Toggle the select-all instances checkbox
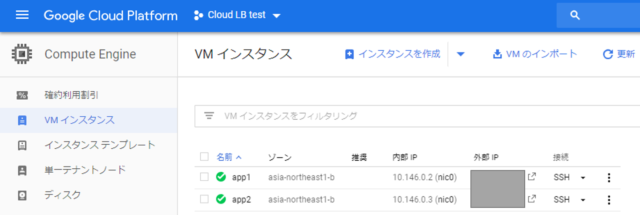Viewport: 640px width, 215px height. pos(204,157)
